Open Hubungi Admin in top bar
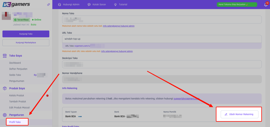 pos(69,4)
